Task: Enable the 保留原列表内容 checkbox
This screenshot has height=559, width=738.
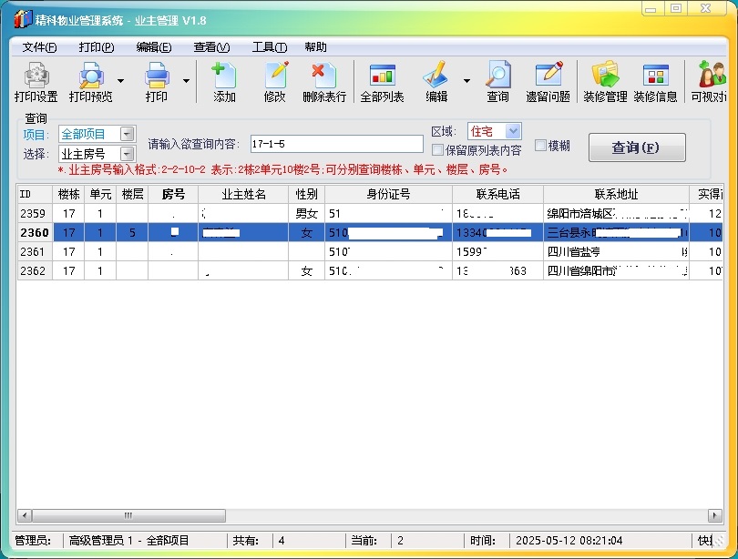Action: [437, 150]
